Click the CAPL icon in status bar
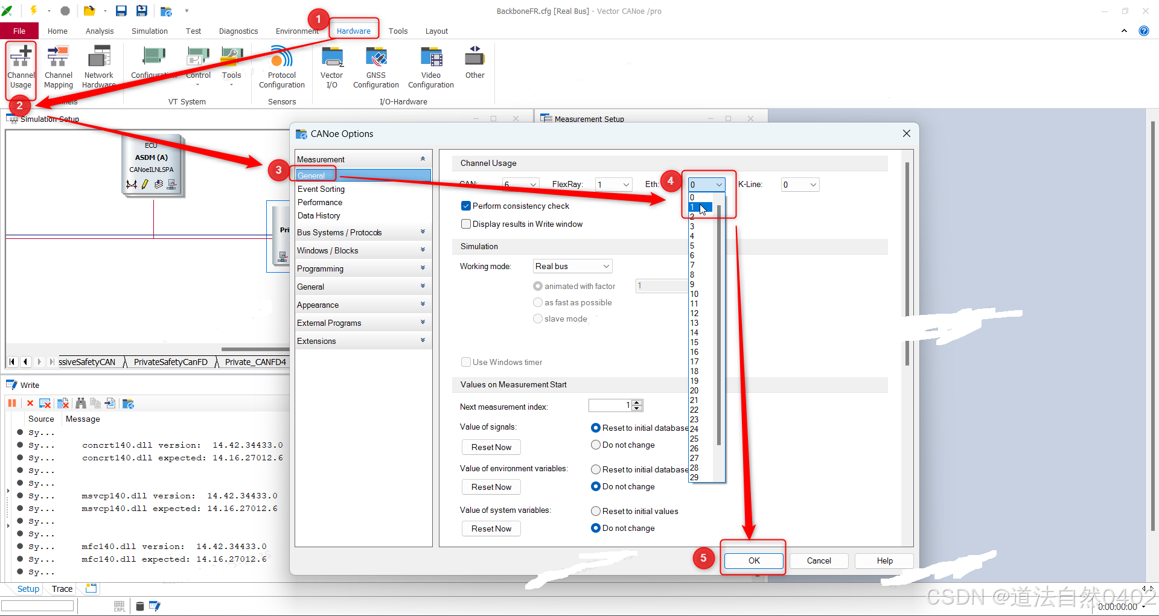This screenshot has height=616, width=1159. pos(120,606)
